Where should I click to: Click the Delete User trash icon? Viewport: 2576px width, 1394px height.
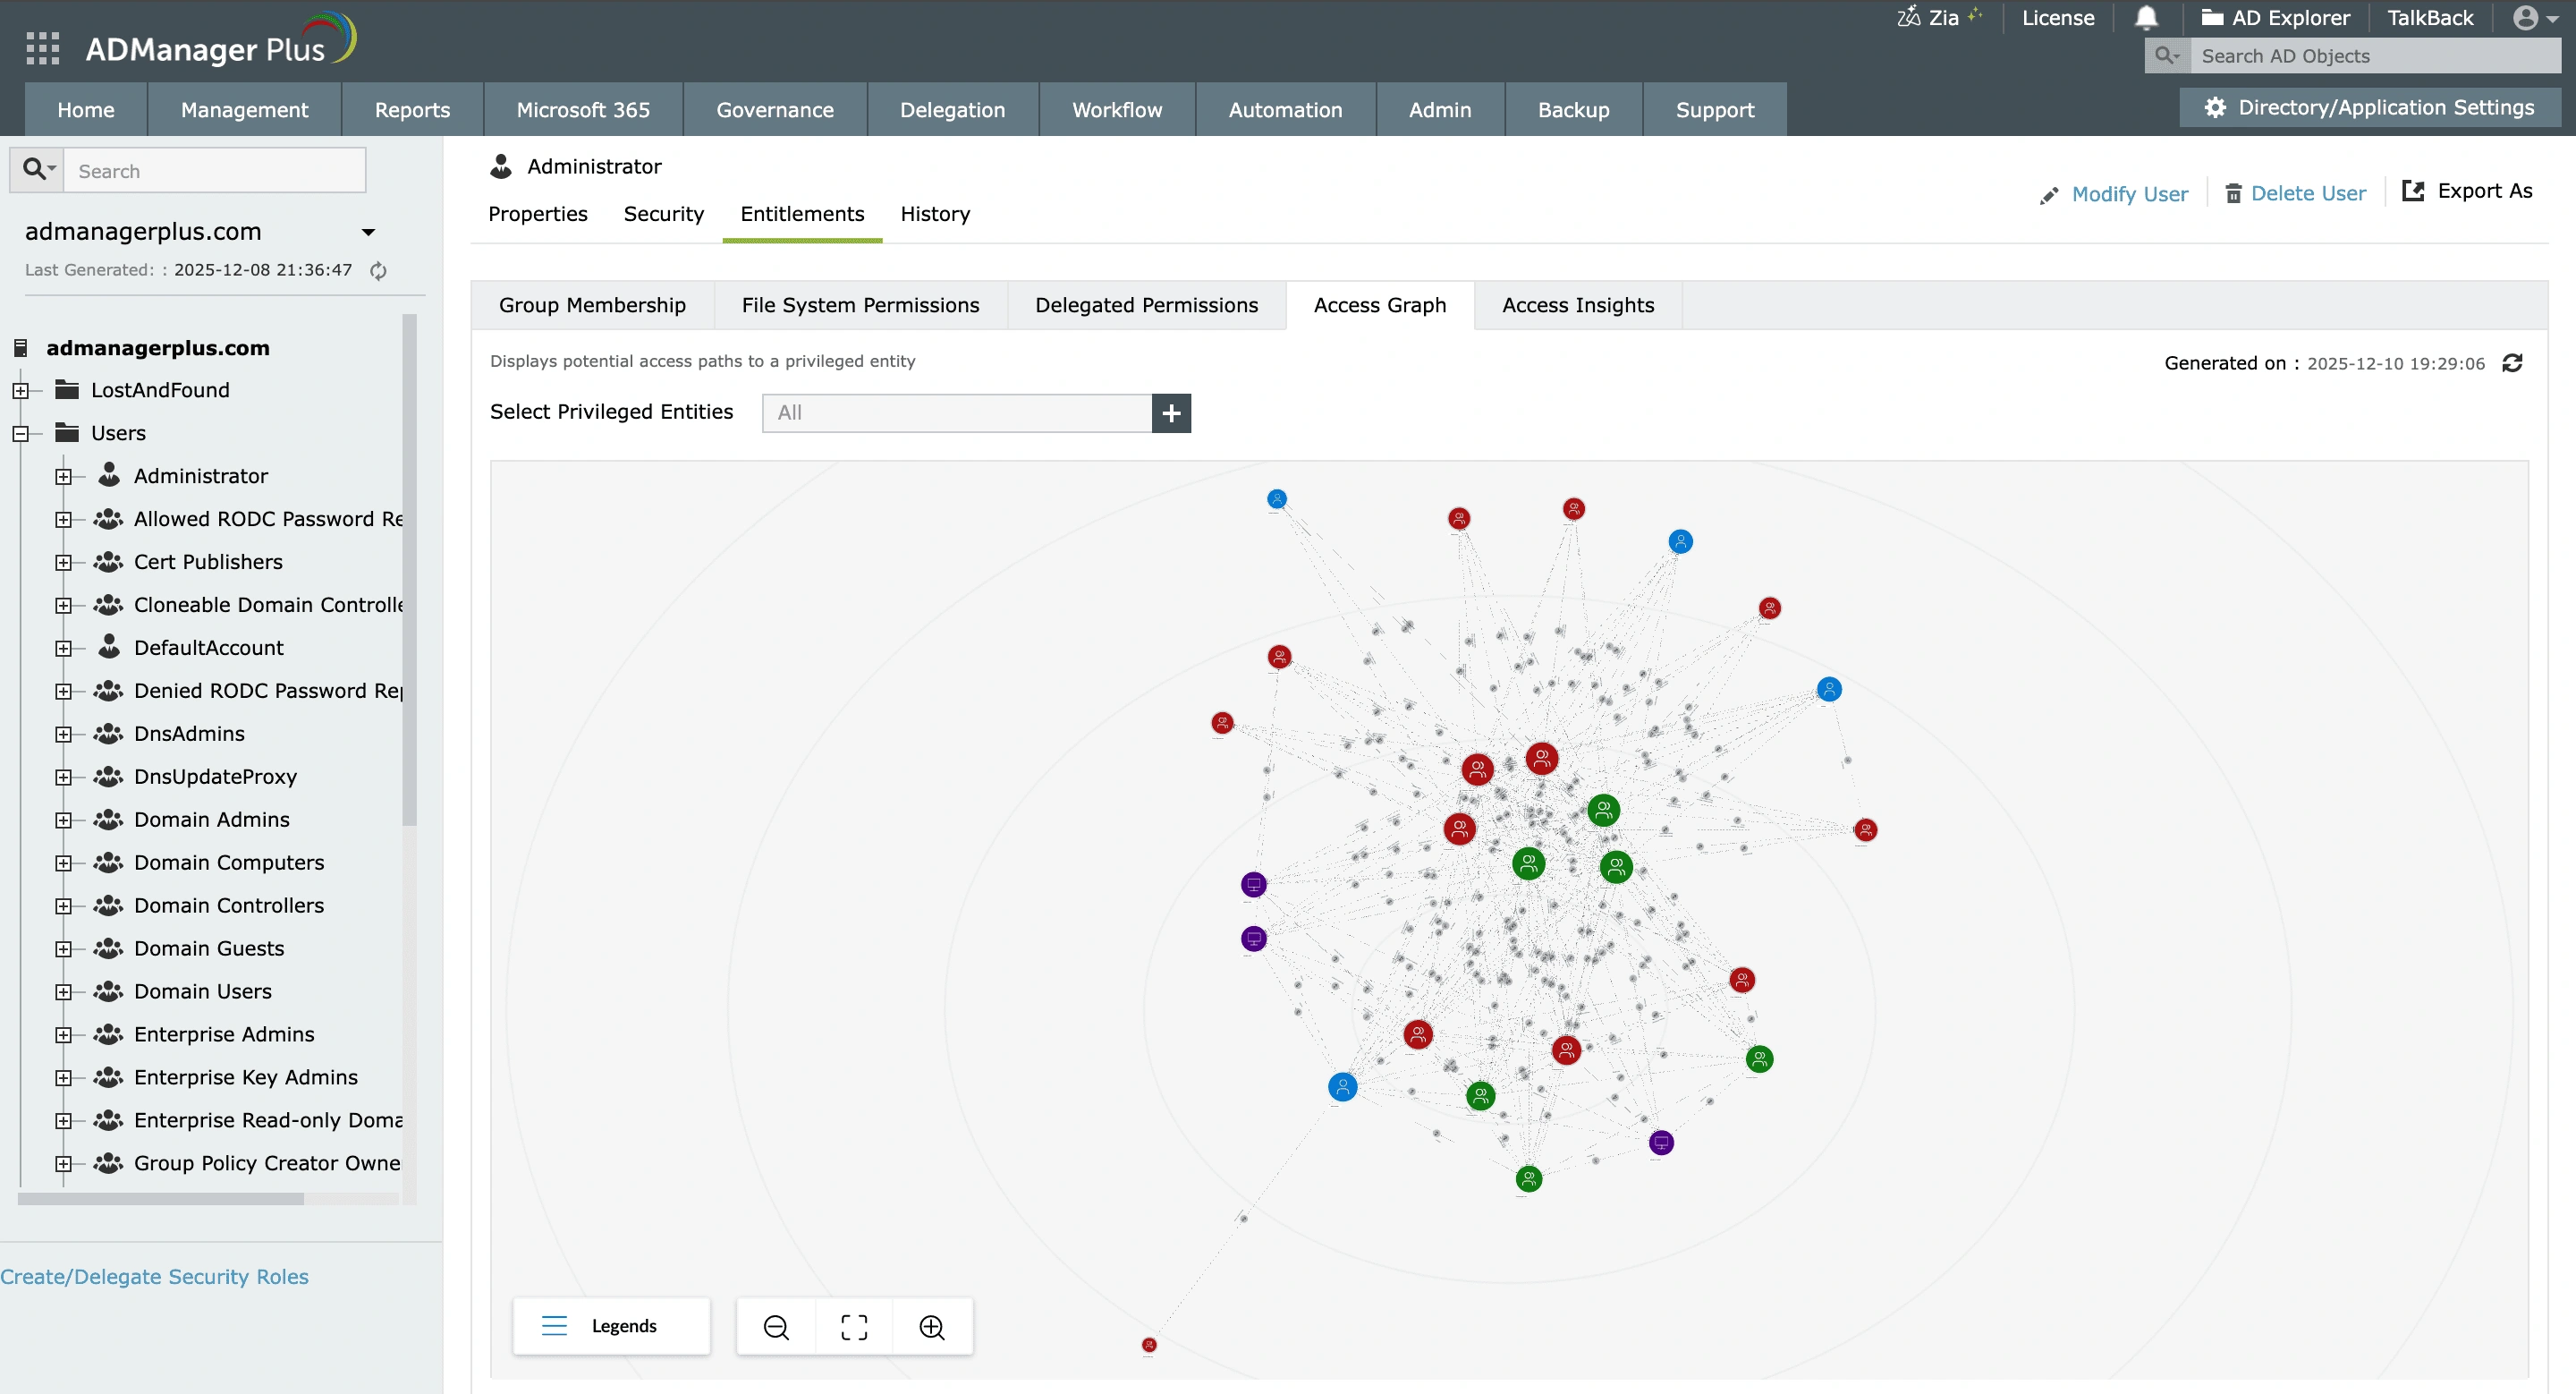tap(2233, 192)
